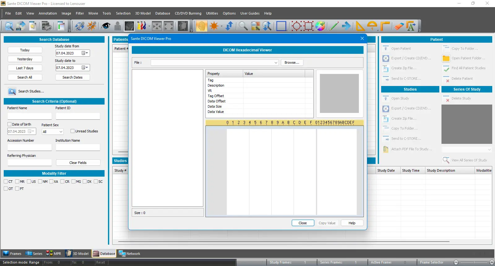Check the MR modality filter

coord(17,182)
